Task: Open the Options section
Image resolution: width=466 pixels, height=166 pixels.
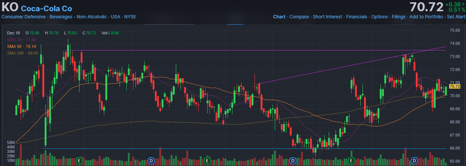Action: [x=379, y=17]
